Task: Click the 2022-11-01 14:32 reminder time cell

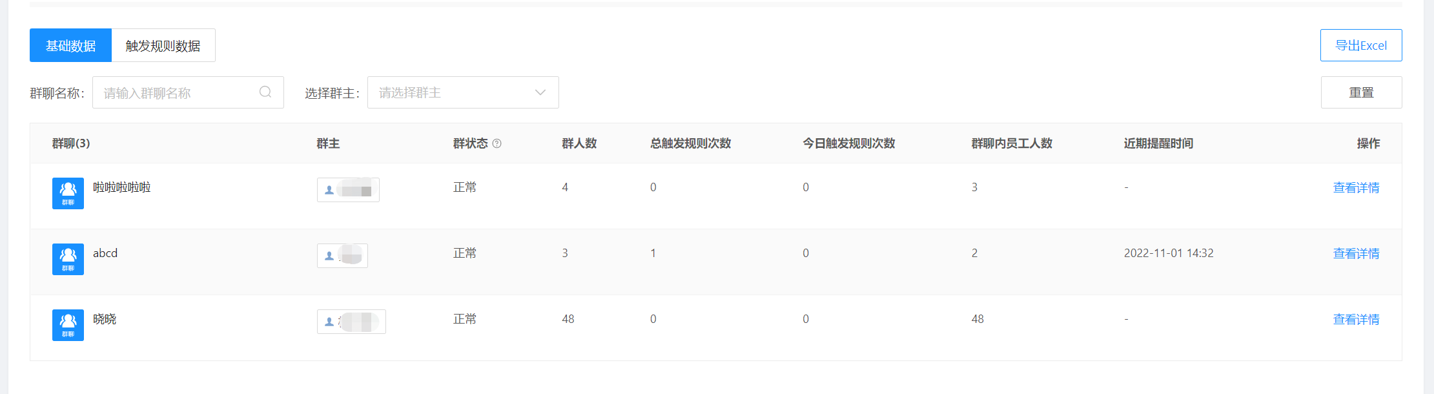Action: (1169, 253)
